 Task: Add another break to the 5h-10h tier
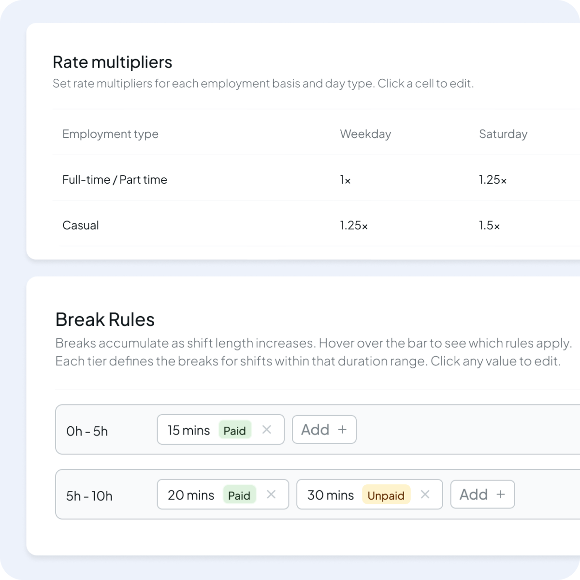tap(482, 494)
